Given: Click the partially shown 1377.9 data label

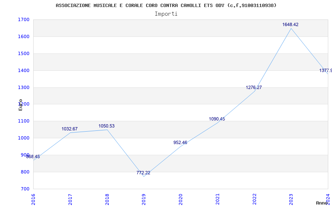Looking at the screenshot, I should click(326, 70).
